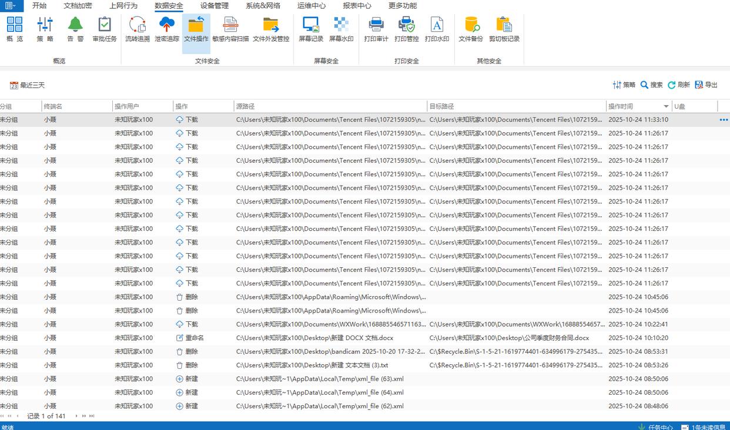Go to next record page arrow

76,416
